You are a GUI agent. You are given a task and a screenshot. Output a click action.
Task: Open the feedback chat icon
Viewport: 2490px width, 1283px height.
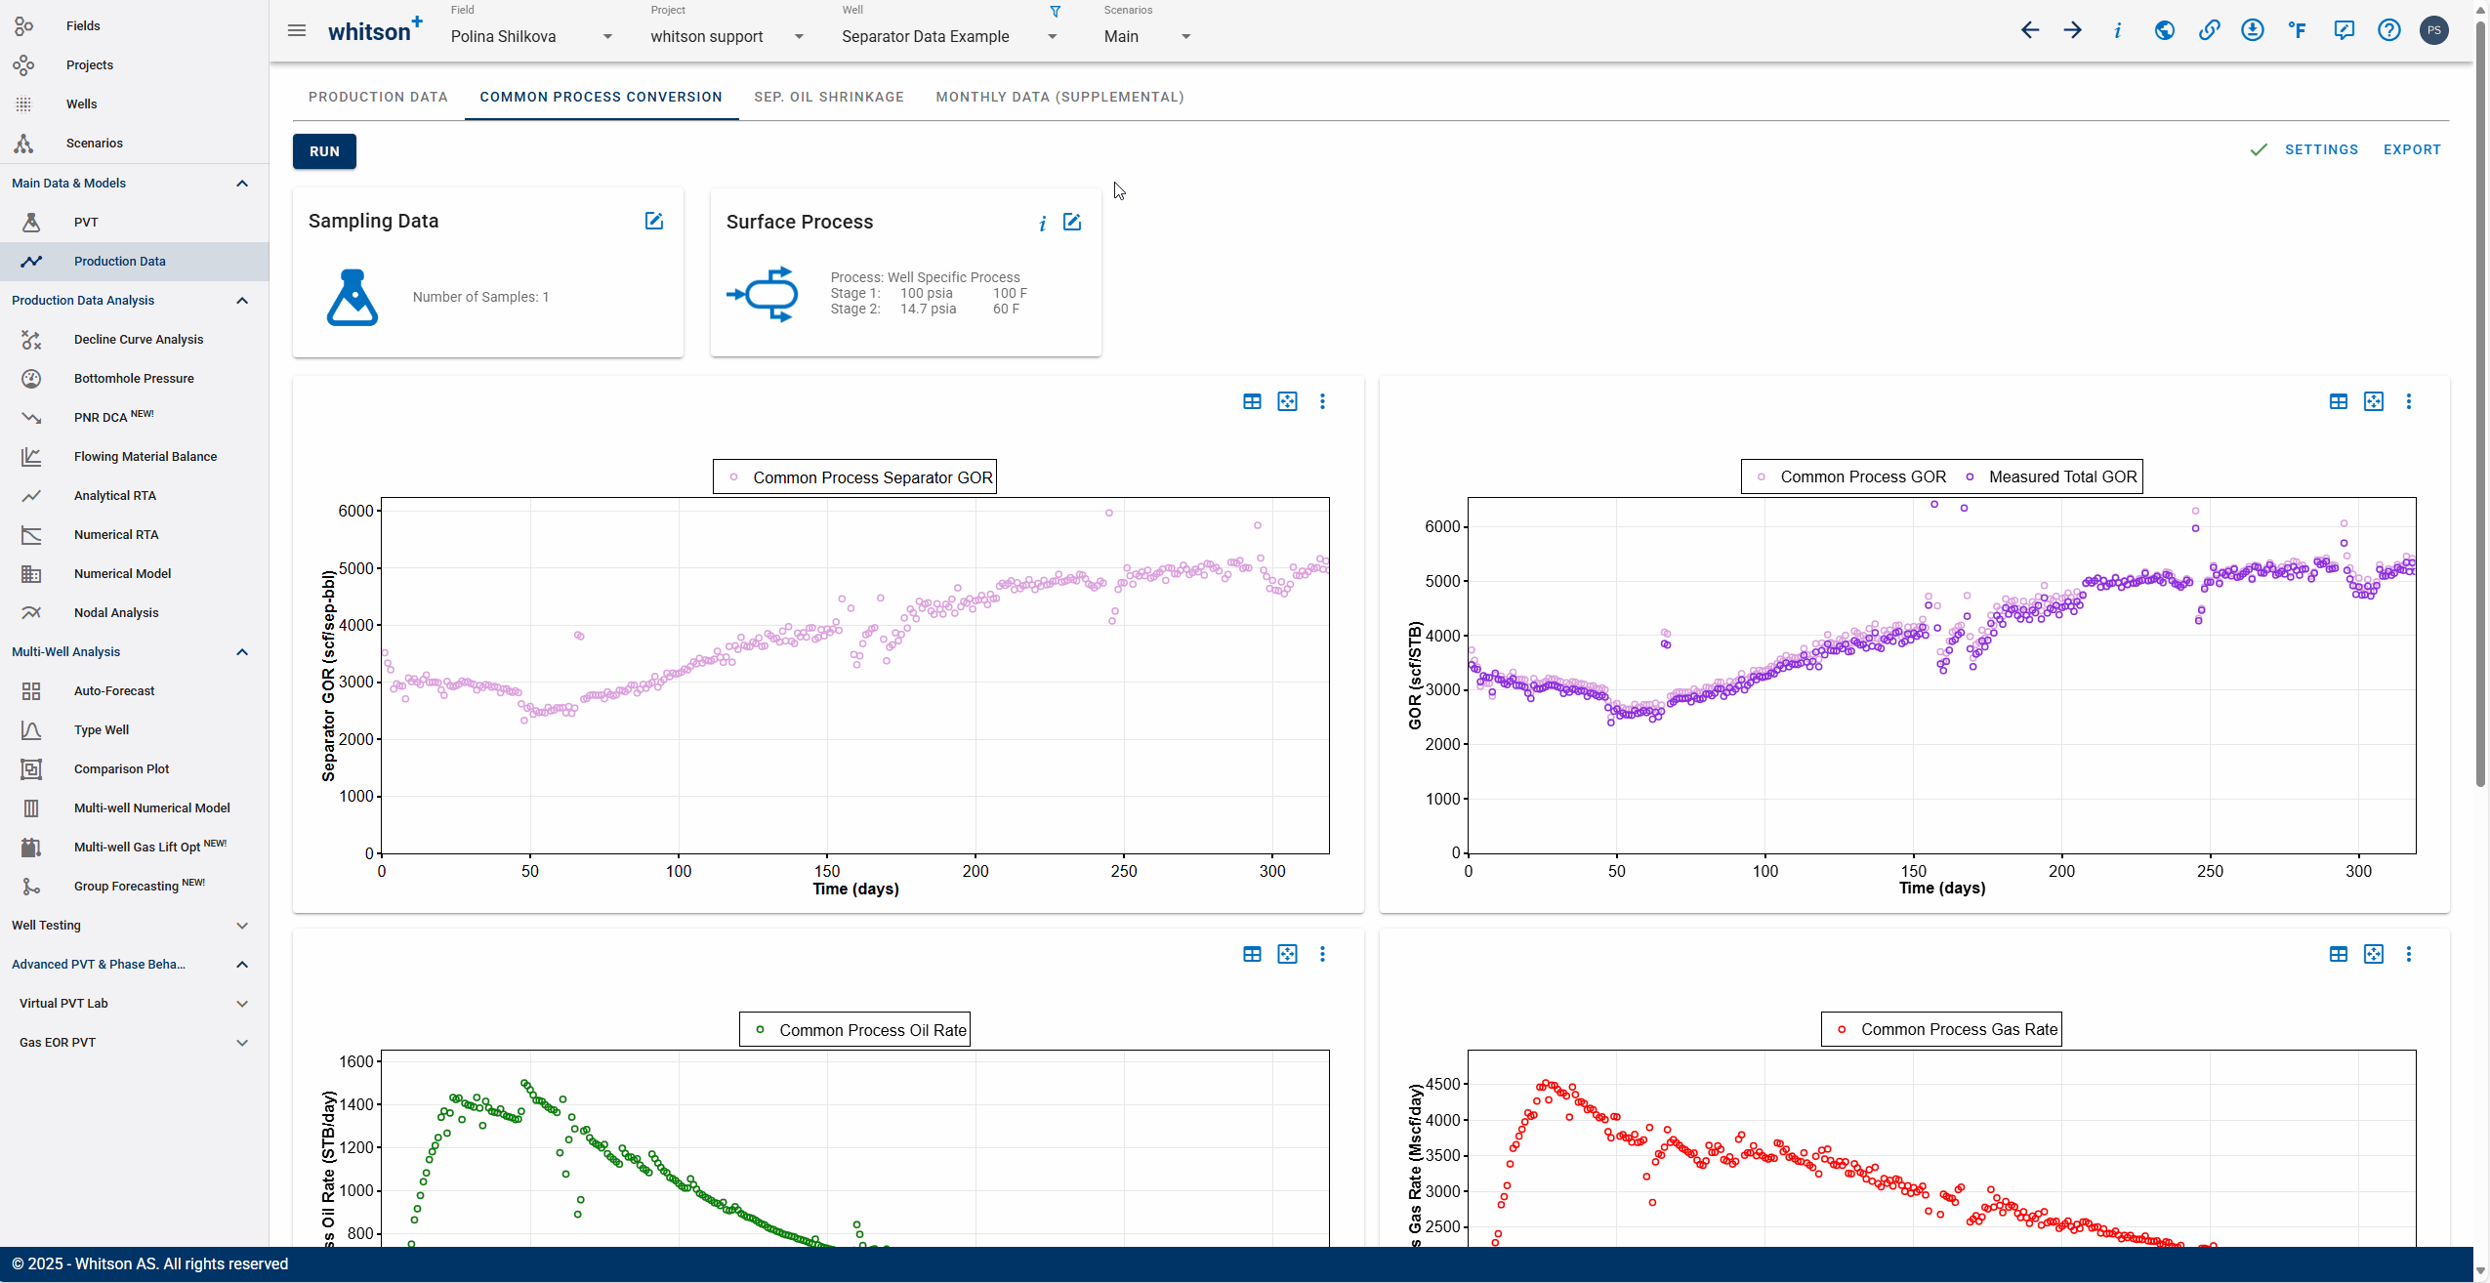(2344, 30)
